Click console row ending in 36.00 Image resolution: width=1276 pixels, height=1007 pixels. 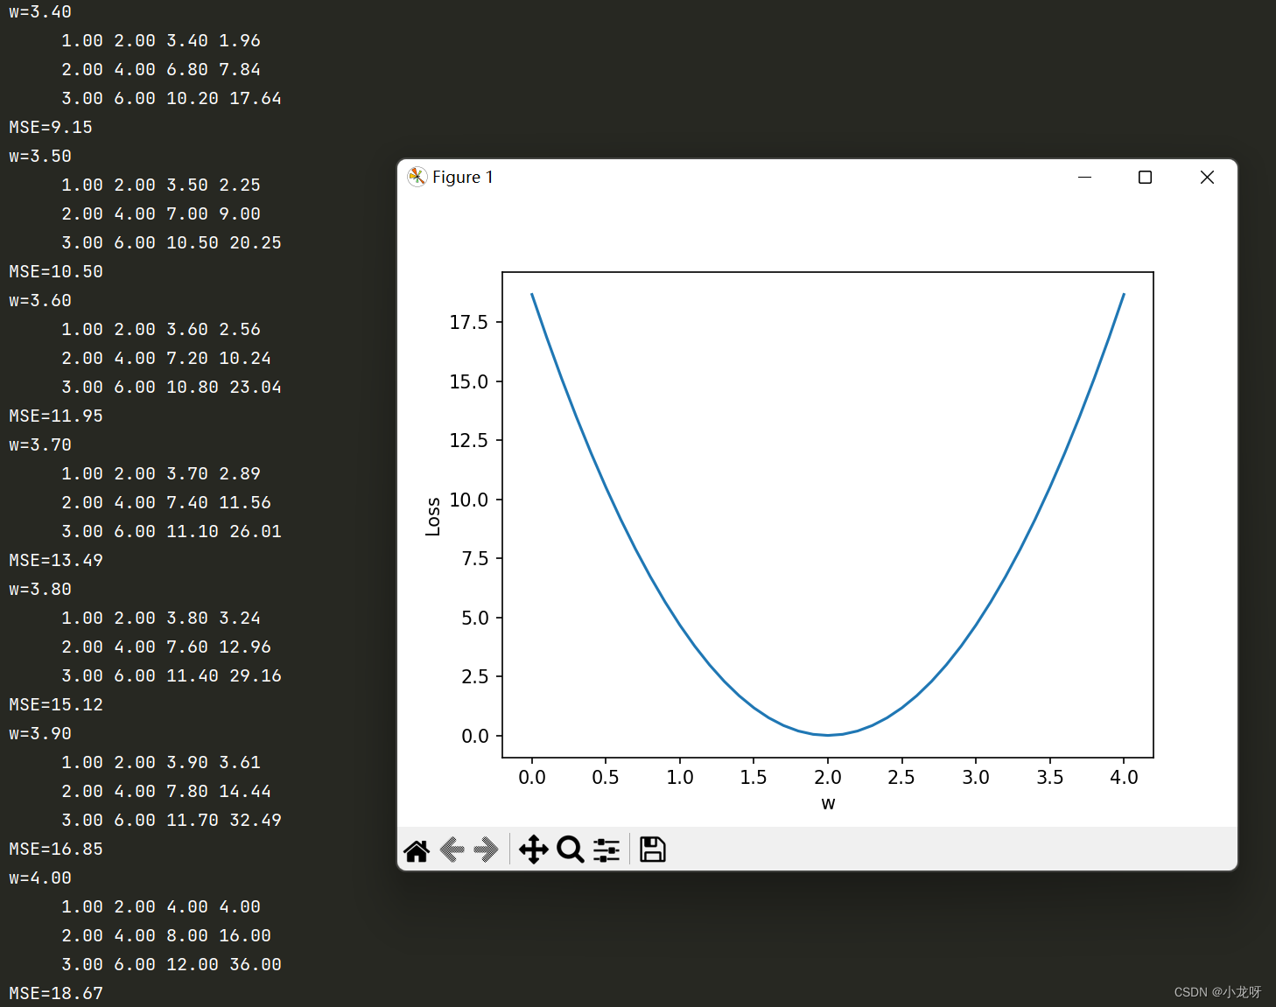tap(172, 965)
